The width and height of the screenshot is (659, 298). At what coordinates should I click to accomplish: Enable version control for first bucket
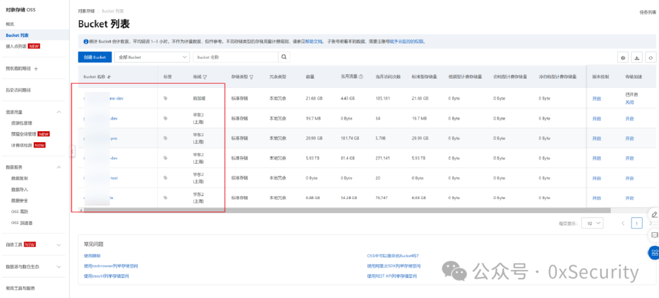596,99
